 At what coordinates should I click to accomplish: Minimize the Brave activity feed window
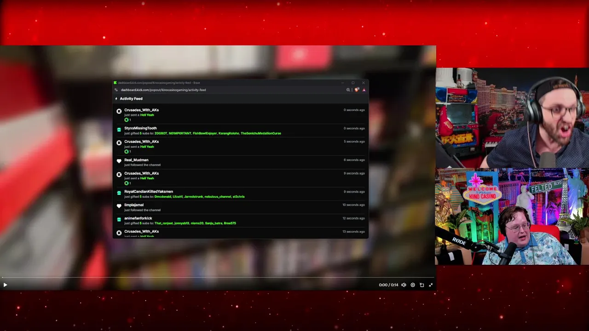pos(342,83)
